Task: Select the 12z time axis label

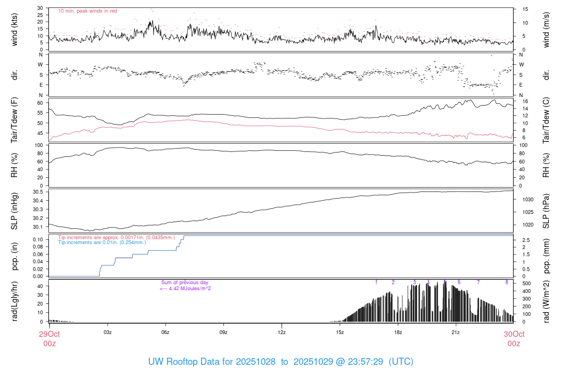Action: tap(282, 332)
